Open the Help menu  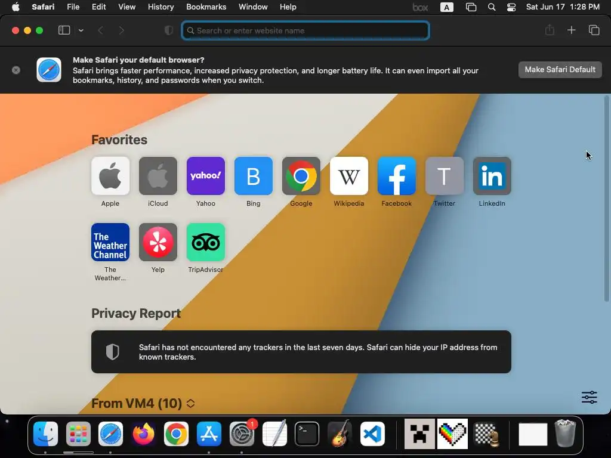(x=288, y=7)
